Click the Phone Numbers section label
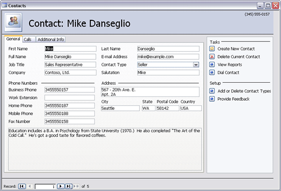 [x=23, y=83]
